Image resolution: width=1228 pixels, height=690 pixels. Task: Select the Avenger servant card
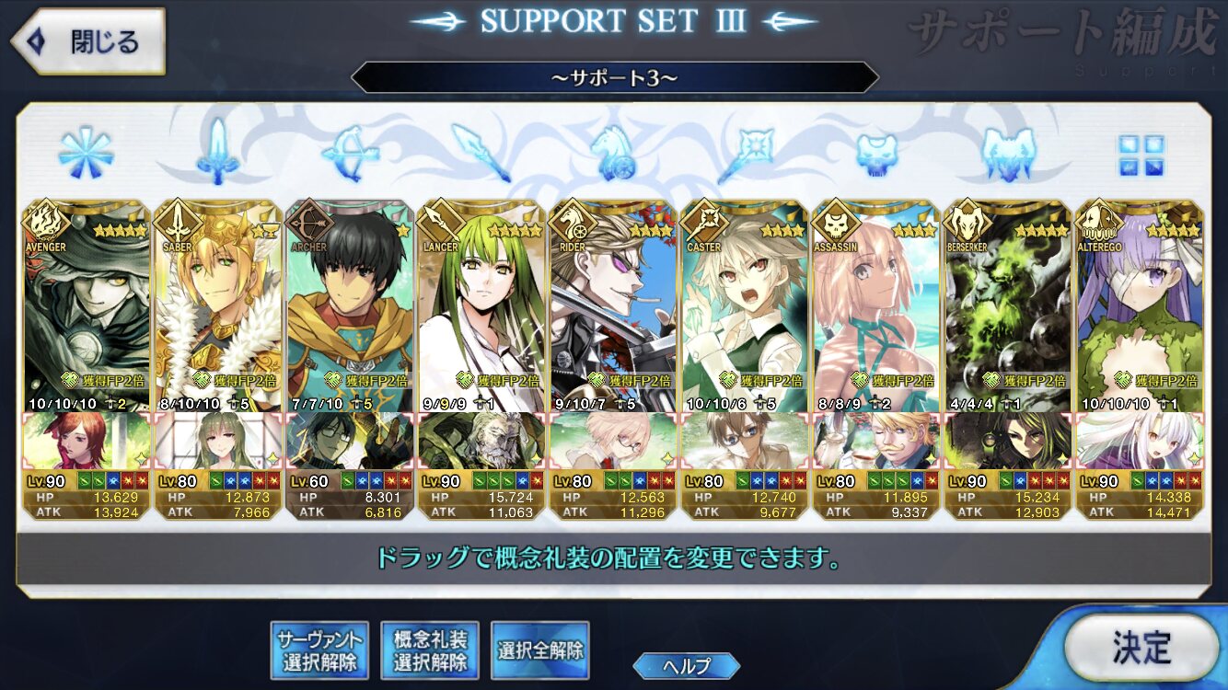click(87, 306)
